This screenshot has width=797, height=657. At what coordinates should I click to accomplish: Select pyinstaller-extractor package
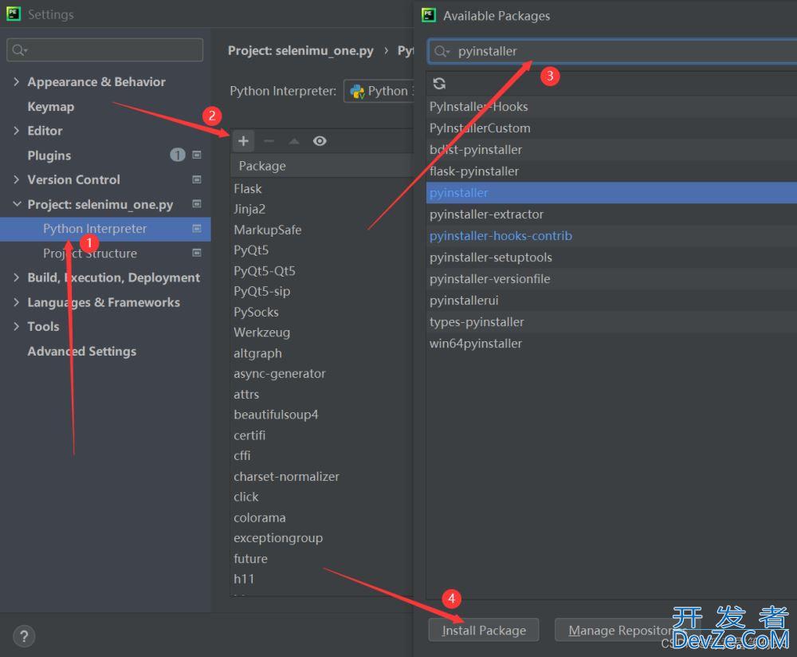[611, 214]
